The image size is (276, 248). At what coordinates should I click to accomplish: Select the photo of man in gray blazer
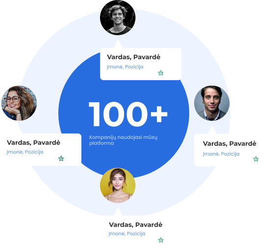pyautogui.click(x=212, y=103)
